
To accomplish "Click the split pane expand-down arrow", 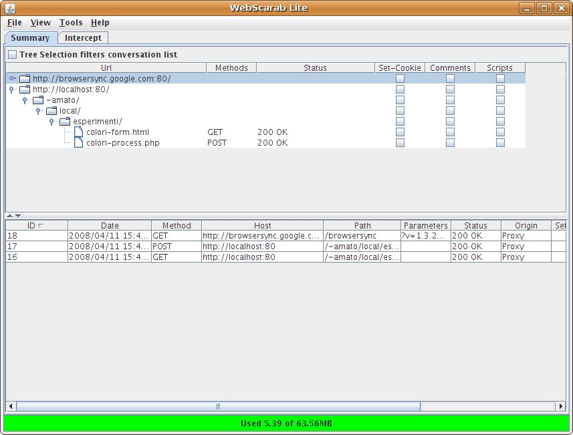I will [17, 216].
